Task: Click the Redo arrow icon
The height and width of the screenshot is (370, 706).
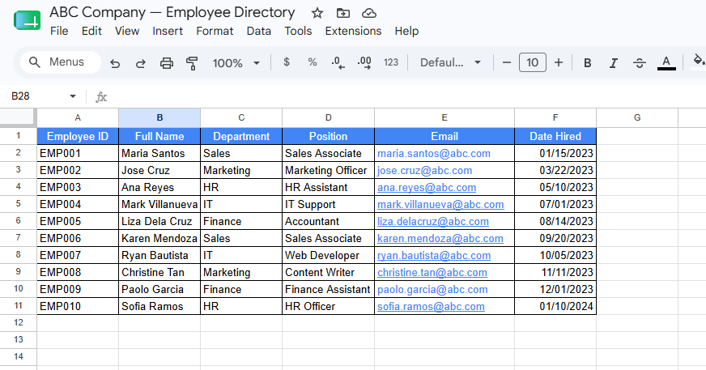Action: (141, 63)
